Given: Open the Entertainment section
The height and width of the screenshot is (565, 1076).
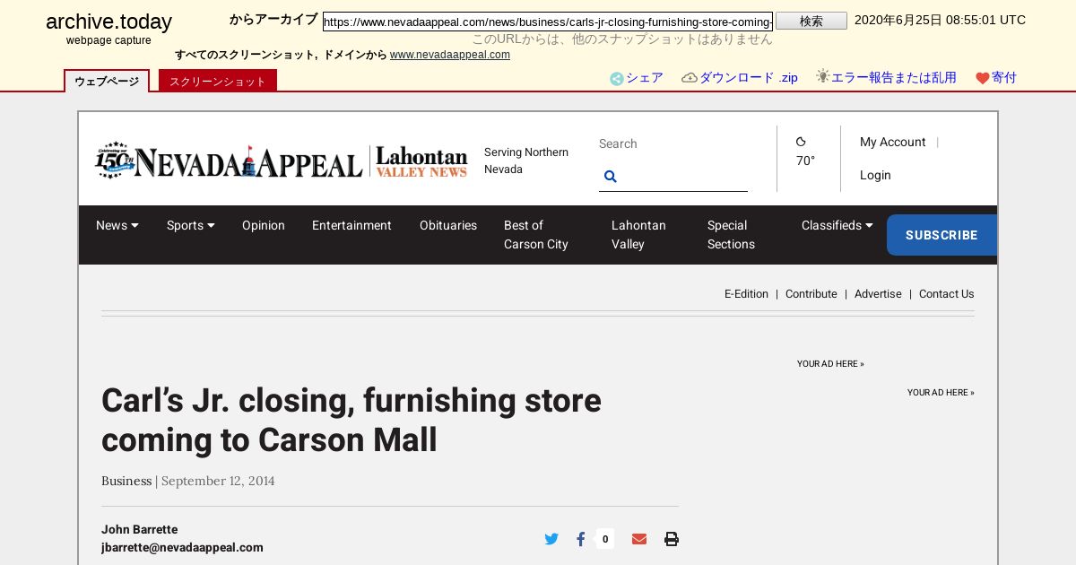Looking at the screenshot, I should tap(351, 225).
